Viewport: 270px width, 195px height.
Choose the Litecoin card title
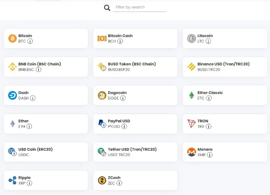(205, 36)
